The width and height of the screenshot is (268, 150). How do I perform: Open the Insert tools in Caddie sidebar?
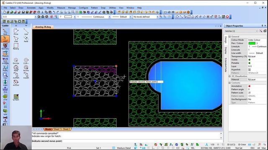pos(5,82)
